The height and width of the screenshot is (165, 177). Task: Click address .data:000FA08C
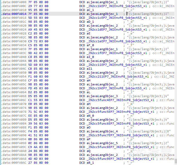tap(14, 131)
